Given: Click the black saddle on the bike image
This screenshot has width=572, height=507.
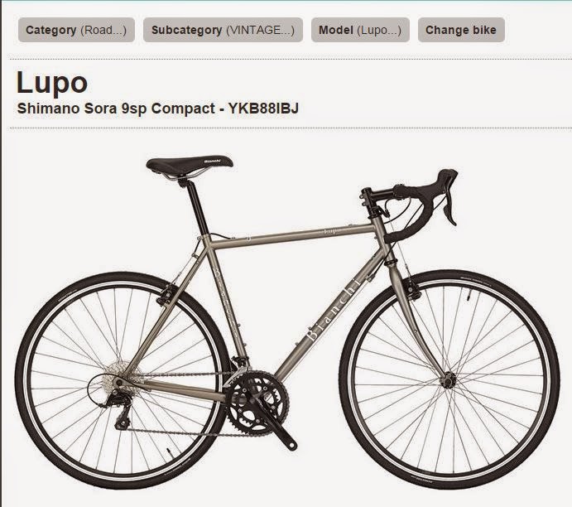Looking at the screenshot, I should 190,164.
